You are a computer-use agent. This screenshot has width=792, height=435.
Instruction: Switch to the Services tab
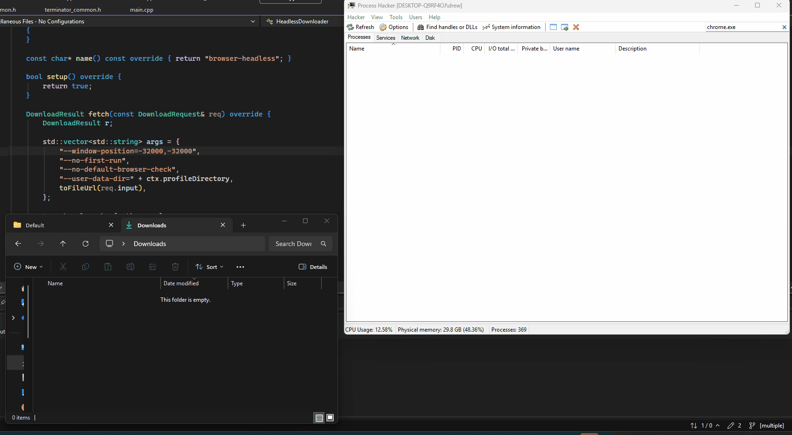[x=386, y=38]
